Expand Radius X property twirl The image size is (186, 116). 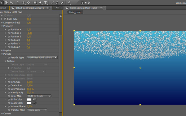6,40
